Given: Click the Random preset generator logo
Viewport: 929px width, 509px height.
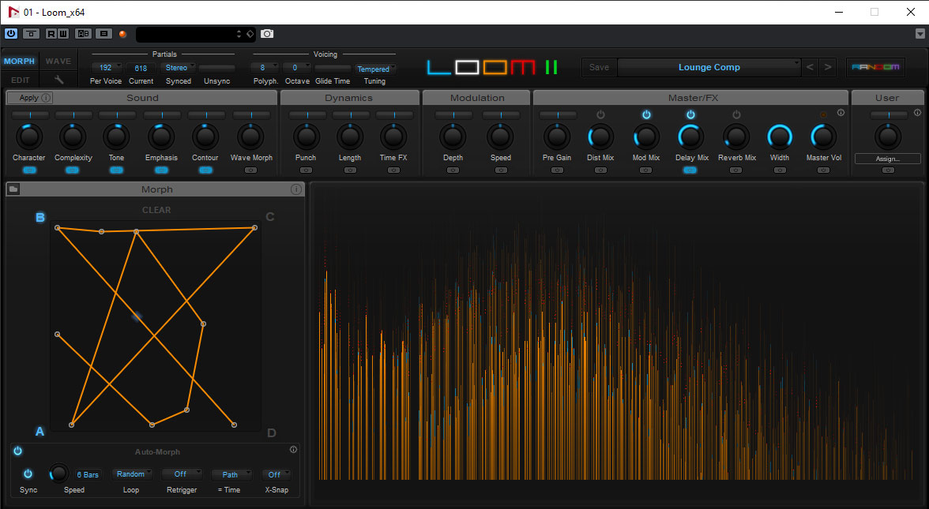Looking at the screenshot, I should coord(875,67).
